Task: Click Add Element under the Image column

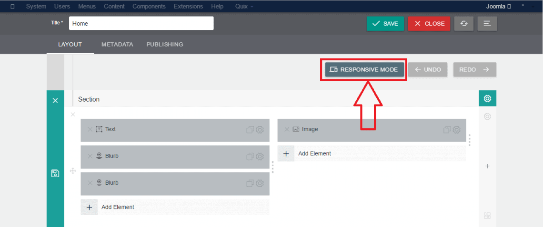Action: point(314,154)
